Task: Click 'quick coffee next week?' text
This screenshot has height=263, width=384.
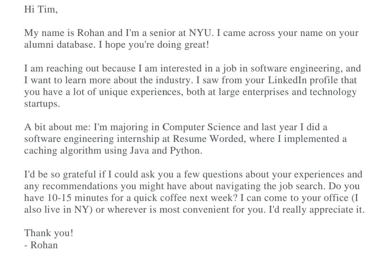Action: (185, 198)
